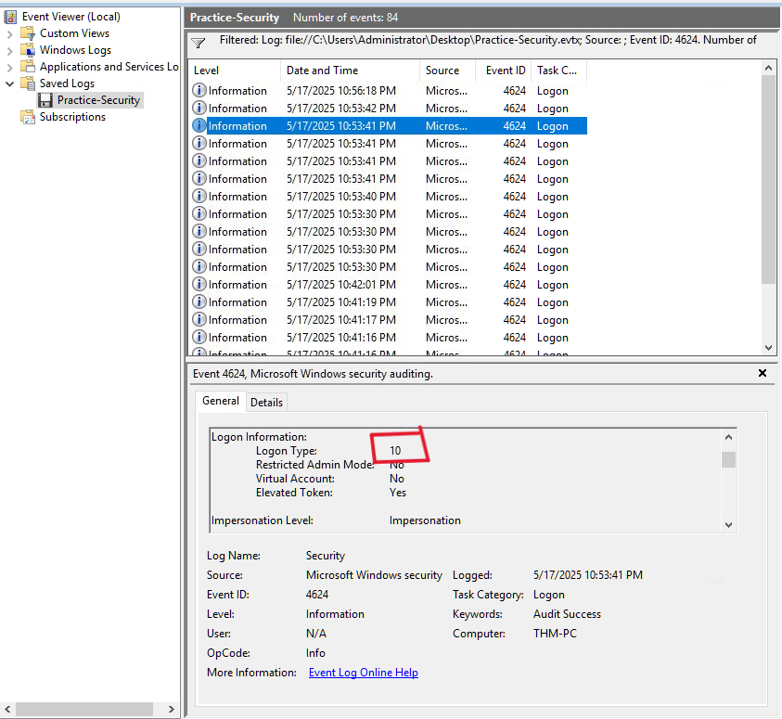Click the Saved Logs folder icon

click(x=28, y=83)
